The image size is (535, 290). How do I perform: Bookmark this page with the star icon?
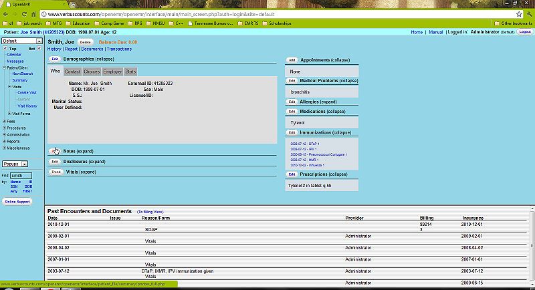[519, 14]
